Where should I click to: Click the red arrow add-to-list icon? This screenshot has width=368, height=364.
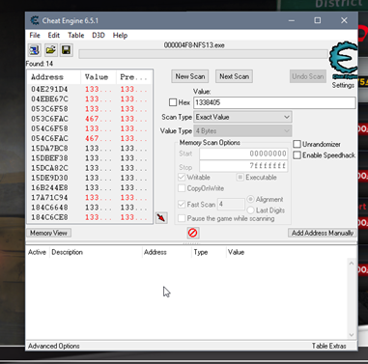(161, 218)
